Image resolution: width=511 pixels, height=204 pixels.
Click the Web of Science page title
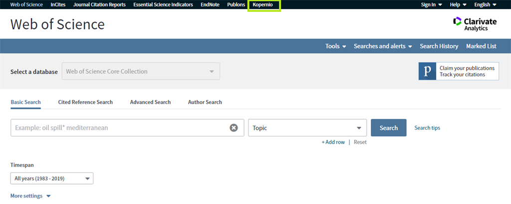coord(57,24)
